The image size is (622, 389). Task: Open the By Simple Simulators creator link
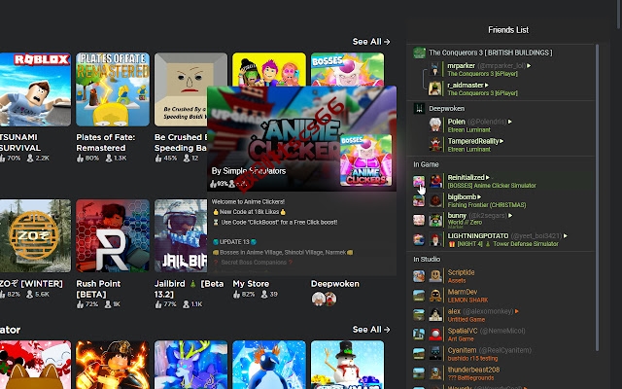coord(249,171)
